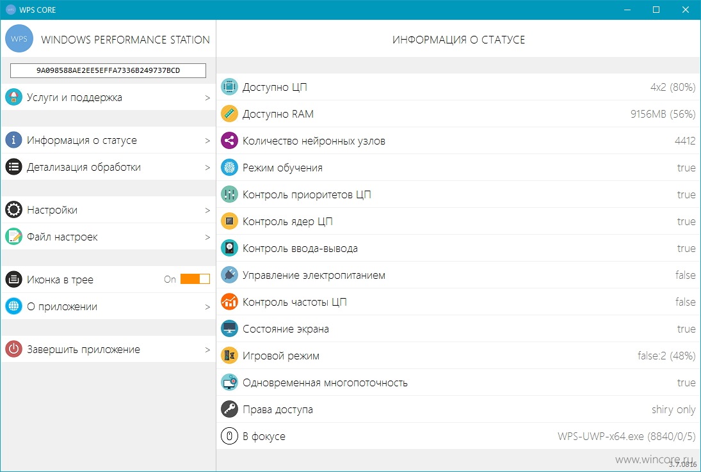Screen dimensions: 701x472
Task: Click the Контроль ввода-вывода row label
Action: pos(300,248)
